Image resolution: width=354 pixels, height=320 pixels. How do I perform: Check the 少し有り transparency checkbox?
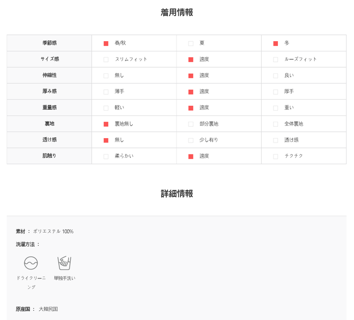[191, 140]
